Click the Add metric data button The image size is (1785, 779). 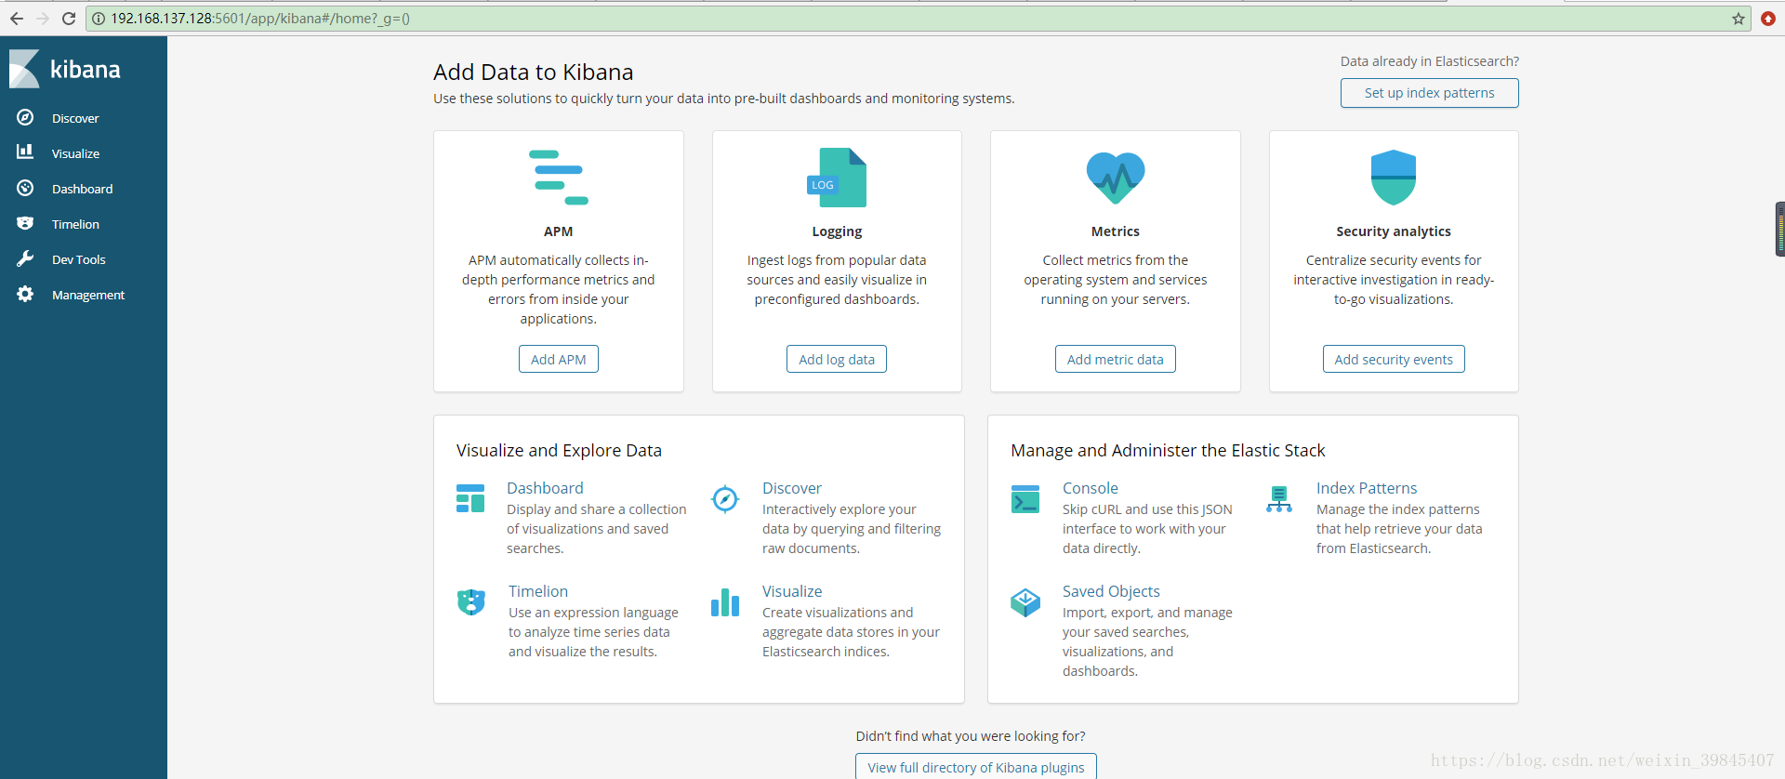pyautogui.click(x=1115, y=359)
